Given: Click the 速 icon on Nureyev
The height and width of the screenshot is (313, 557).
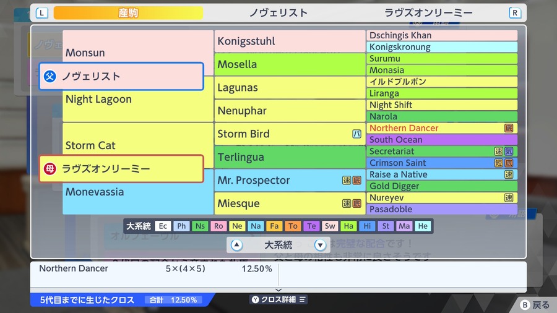Looking at the screenshot, I should 509,198.
